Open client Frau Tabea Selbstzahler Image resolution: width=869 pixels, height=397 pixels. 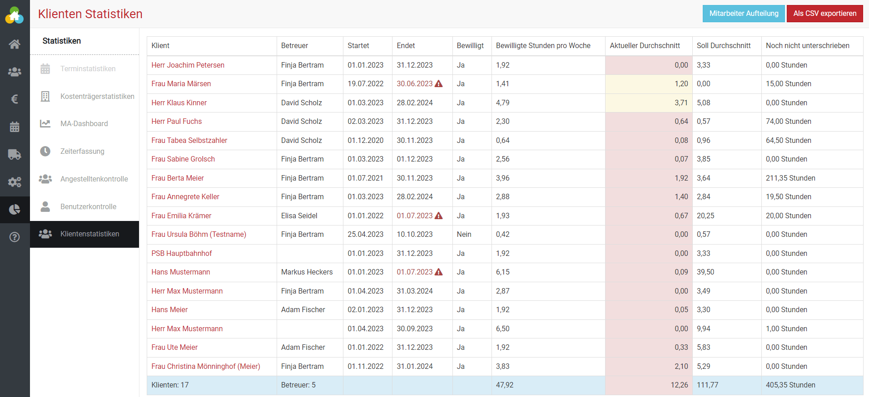point(189,140)
